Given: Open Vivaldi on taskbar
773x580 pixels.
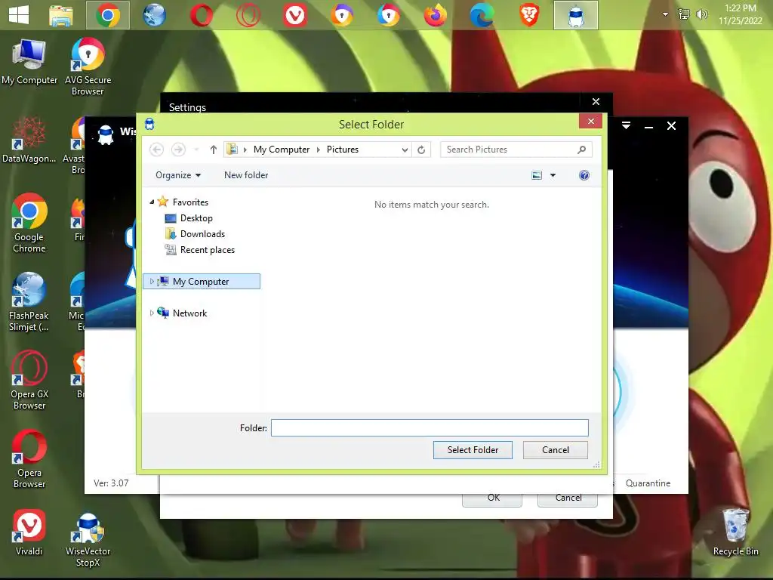Looking at the screenshot, I should (295, 15).
